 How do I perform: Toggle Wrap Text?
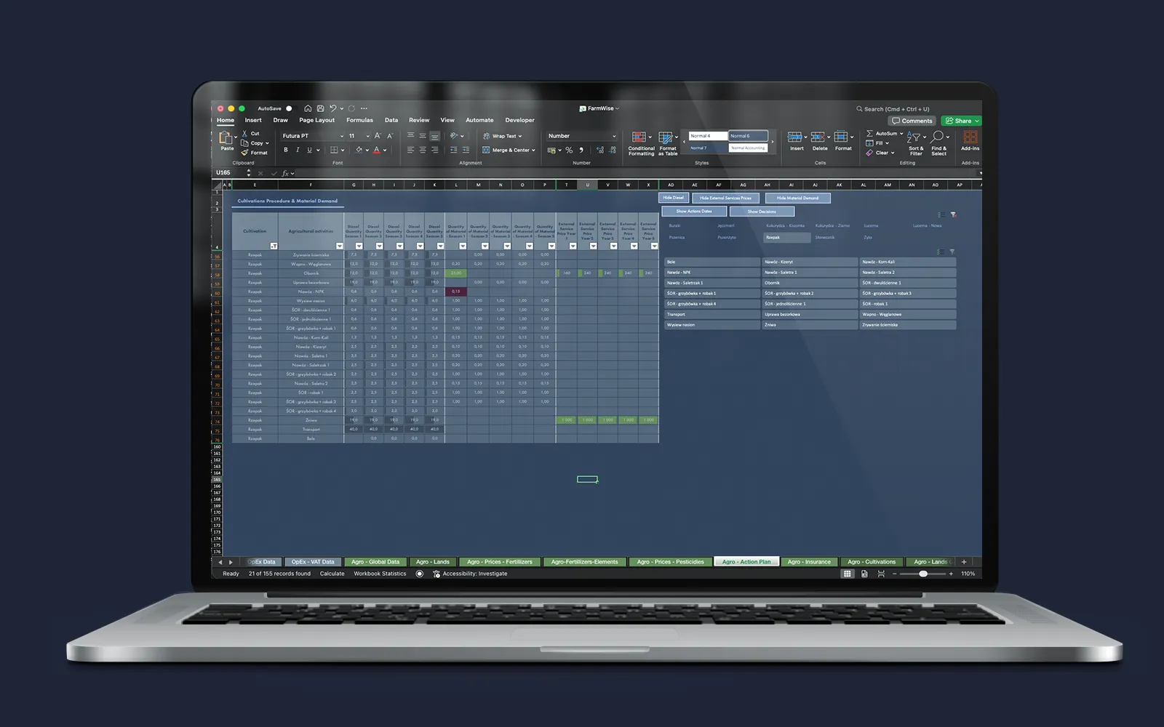click(503, 136)
